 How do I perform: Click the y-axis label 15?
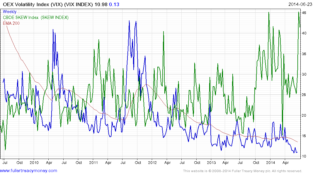point(304,136)
